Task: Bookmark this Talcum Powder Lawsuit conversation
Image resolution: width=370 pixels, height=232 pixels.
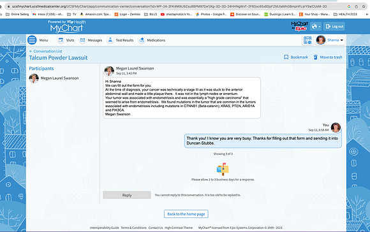Action: click(296, 57)
